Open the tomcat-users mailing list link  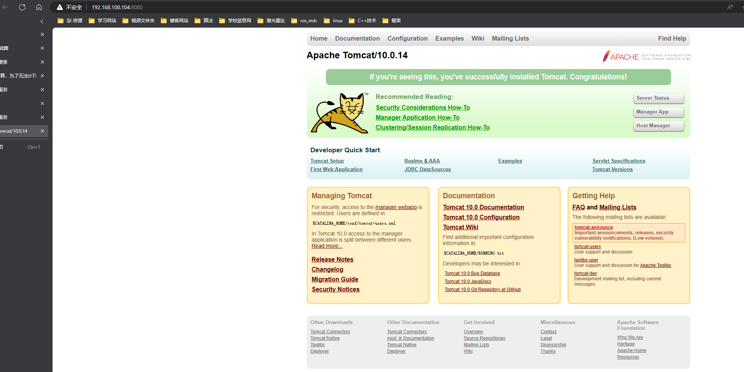587,247
